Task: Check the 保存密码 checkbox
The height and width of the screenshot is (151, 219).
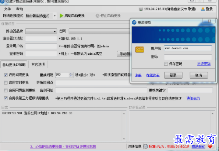Action: (x=166, y=64)
